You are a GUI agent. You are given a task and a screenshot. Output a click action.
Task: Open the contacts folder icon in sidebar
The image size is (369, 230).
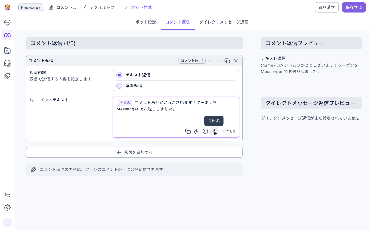point(7,51)
